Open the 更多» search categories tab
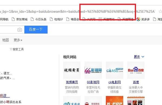 click(x=18, y=40)
